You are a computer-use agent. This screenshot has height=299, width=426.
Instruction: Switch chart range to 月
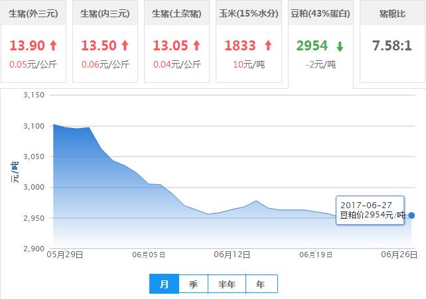click(x=164, y=284)
